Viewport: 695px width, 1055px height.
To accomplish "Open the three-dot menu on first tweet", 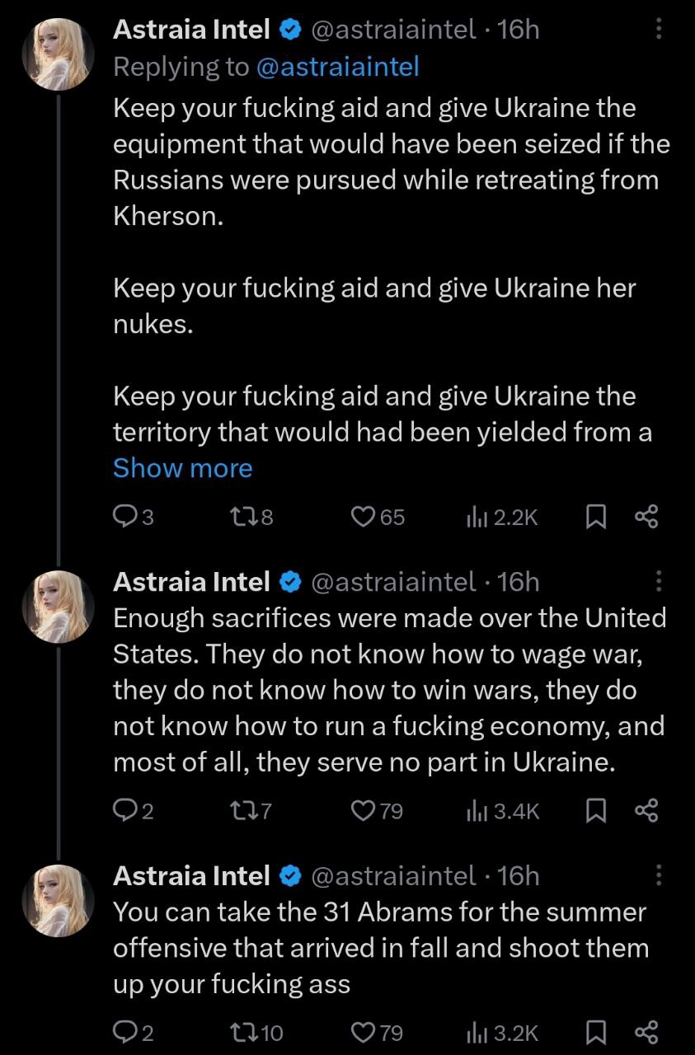I will pos(658,30).
